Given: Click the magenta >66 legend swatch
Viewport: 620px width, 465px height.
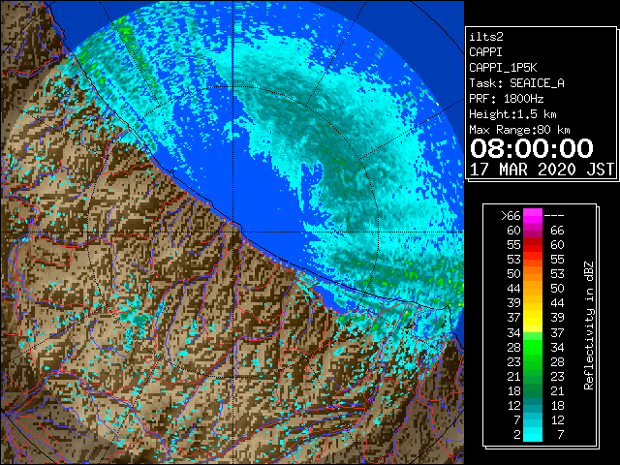Looking at the screenshot, I should pyautogui.click(x=533, y=216).
